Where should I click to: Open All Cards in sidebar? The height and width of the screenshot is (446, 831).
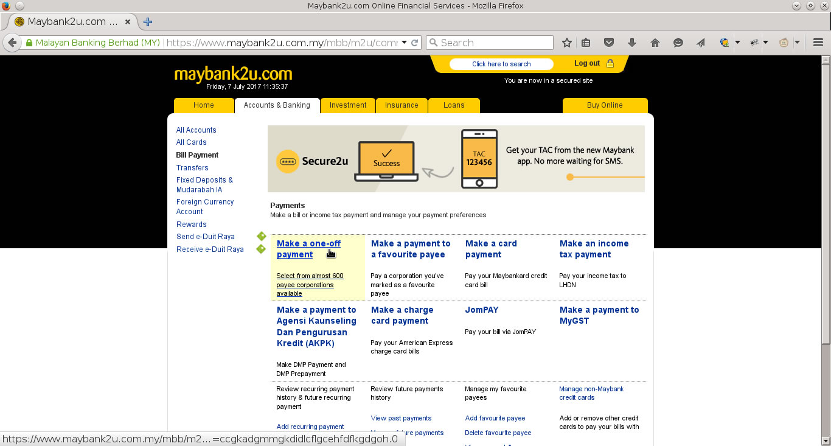(x=191, y=142)
